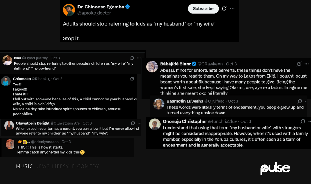Viewport: 311px width, 184px height.
Task: Click the Pulse logo
Action: [275, 168]
